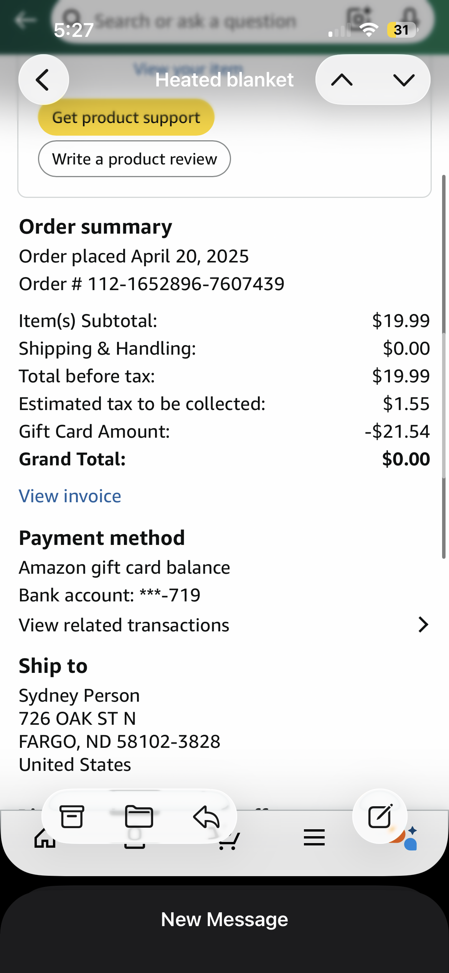Reply using the curved arrow icon
449x973 pixels.
coord(206,817)
